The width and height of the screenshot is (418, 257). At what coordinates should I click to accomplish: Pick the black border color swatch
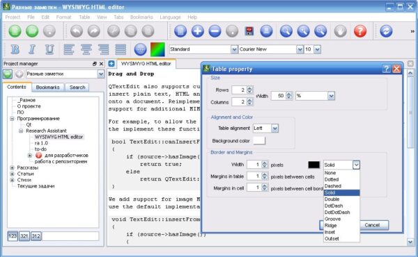click(313, 165)
